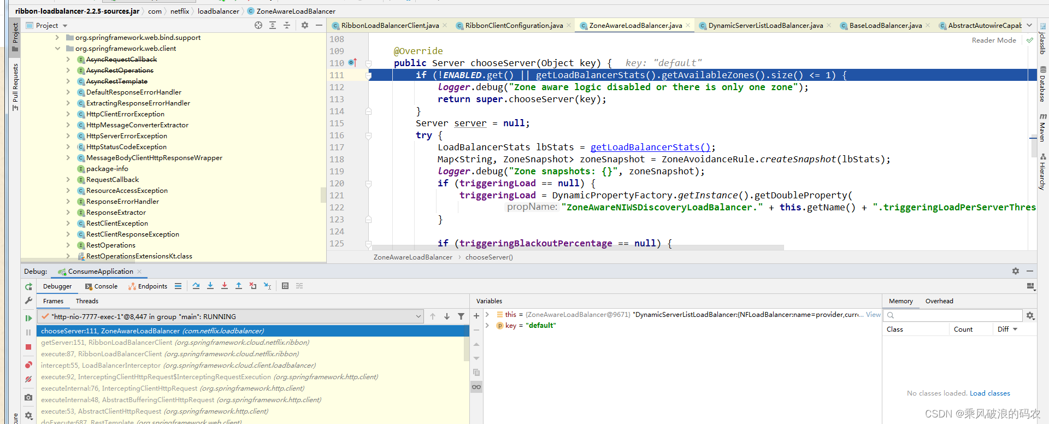Open the Endpoints debug tab

point(148,286)
